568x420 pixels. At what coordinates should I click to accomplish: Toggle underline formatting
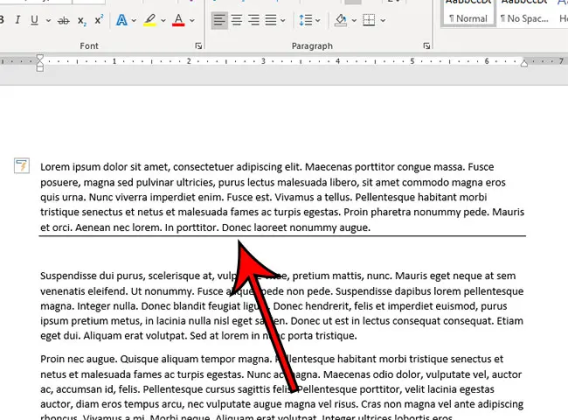[32, 19]
